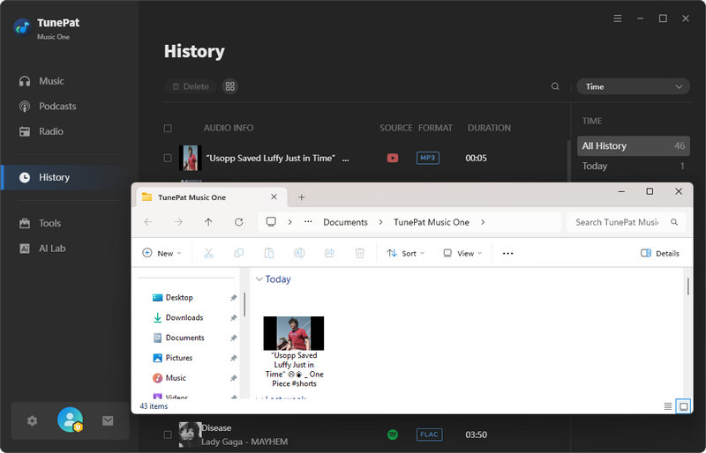Click the Cut scissors icon

(x=208, y=253)
